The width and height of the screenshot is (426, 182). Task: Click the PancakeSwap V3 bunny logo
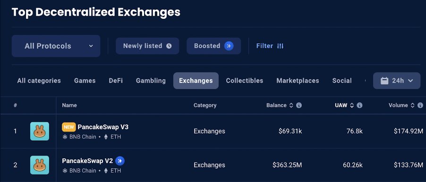coord(40,131)
